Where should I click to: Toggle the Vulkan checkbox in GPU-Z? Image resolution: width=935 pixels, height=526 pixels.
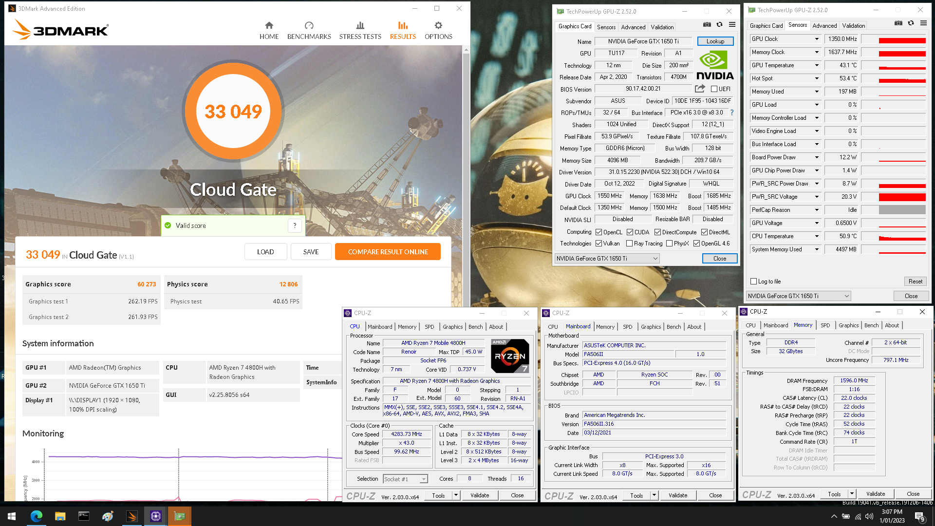[599, 244]
